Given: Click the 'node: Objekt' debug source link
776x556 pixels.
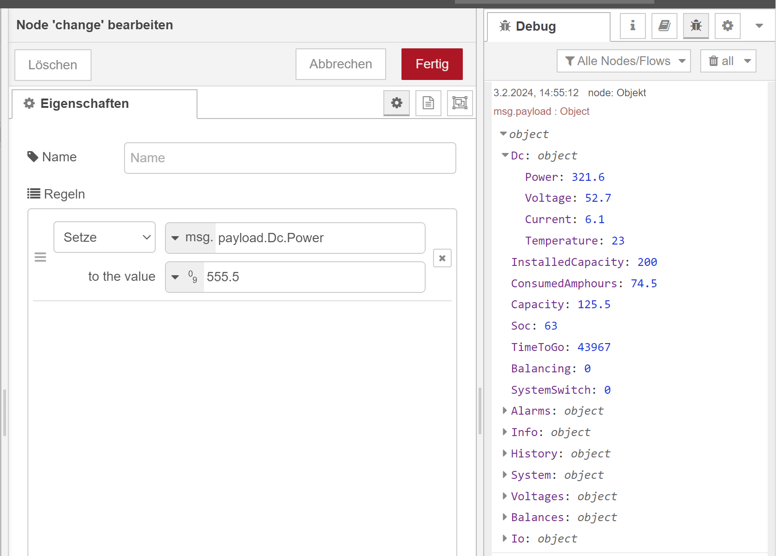Looking at the screenshot, I should coord(617,93).
